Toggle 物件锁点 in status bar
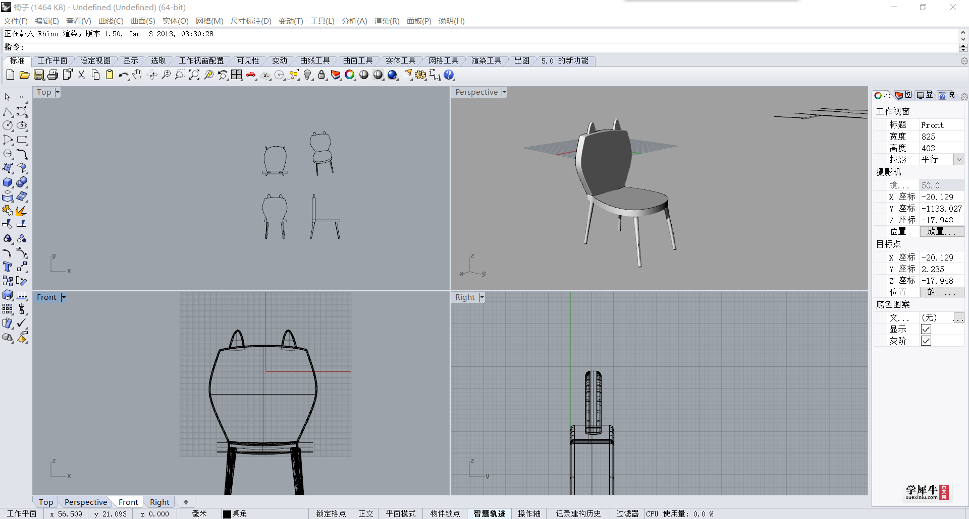This screenshot has width=969, height=519. click(x=445, y=513)
